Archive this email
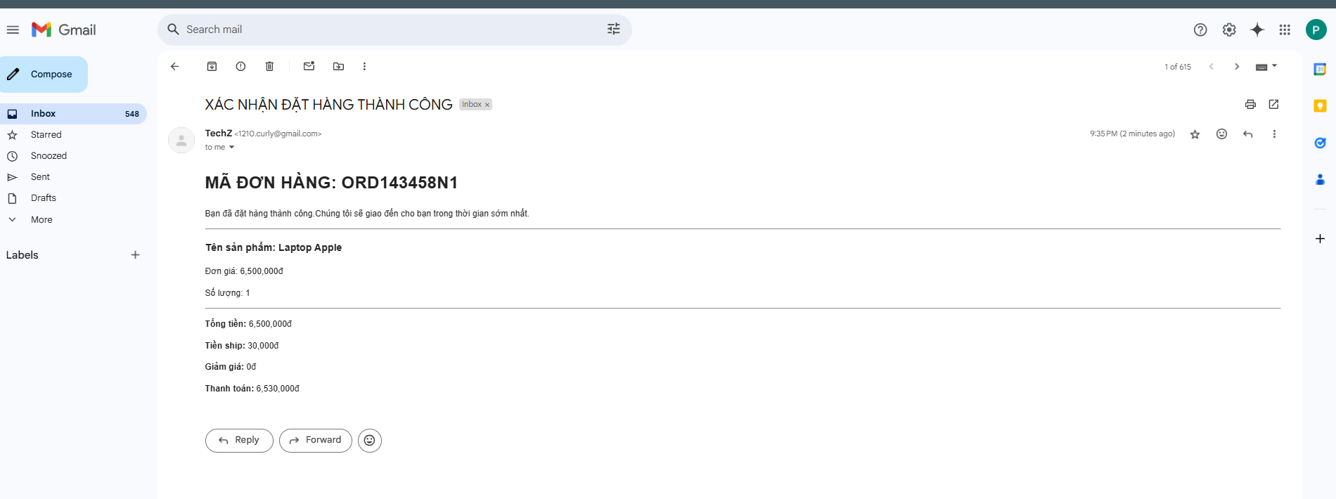Viewport: 1336px width, 499px height. (x=212, y=66)
